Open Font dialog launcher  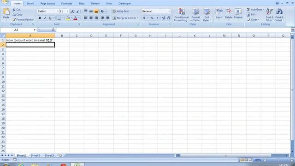[79, 24]
